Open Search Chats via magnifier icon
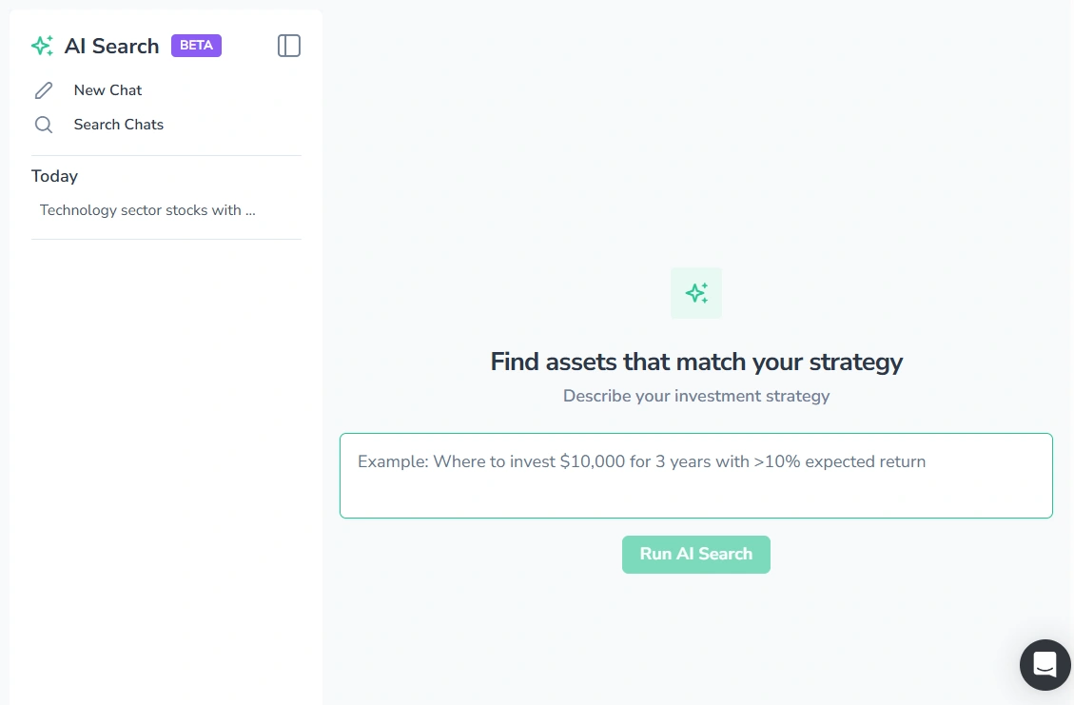This screenshot has width=1074, height=705. click(44, 124)
